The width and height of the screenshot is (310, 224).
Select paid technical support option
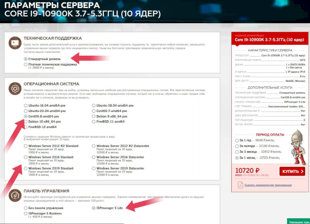(26, 64)
